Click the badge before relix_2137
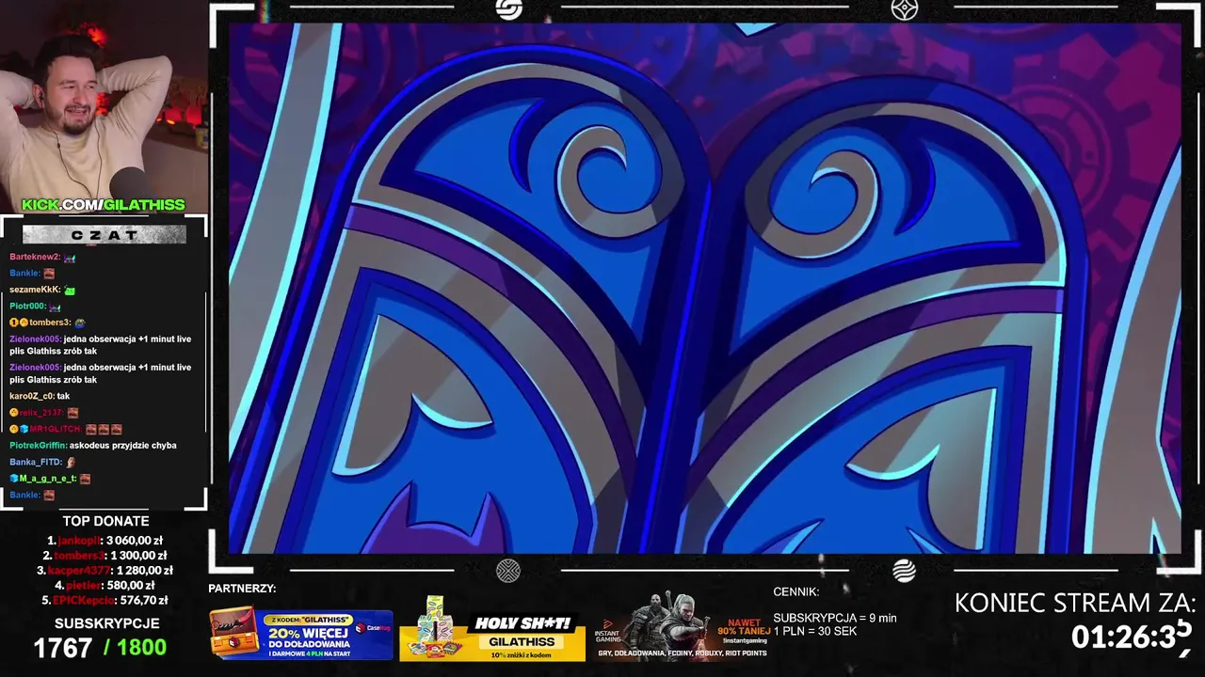 click(x=14, y=413)
